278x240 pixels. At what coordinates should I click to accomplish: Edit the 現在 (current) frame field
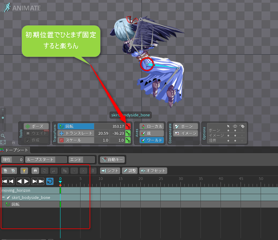tap(12, 160)
